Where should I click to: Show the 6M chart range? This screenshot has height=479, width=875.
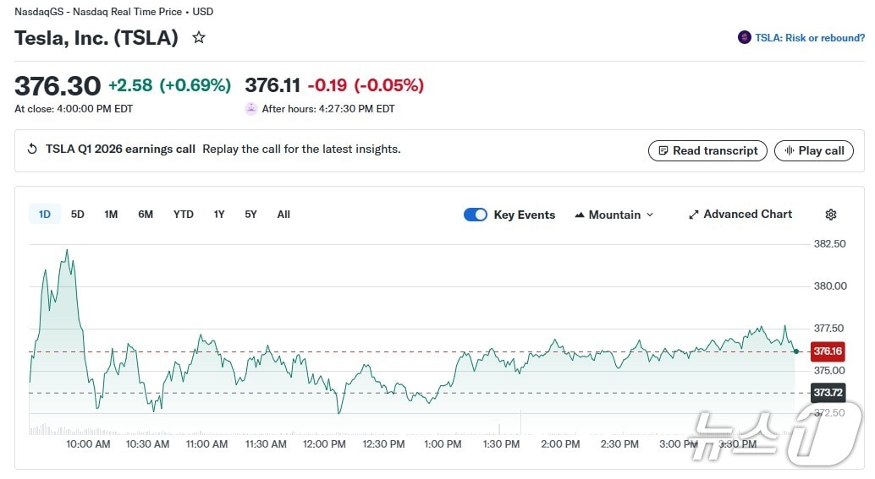click(x=146, y=215)
